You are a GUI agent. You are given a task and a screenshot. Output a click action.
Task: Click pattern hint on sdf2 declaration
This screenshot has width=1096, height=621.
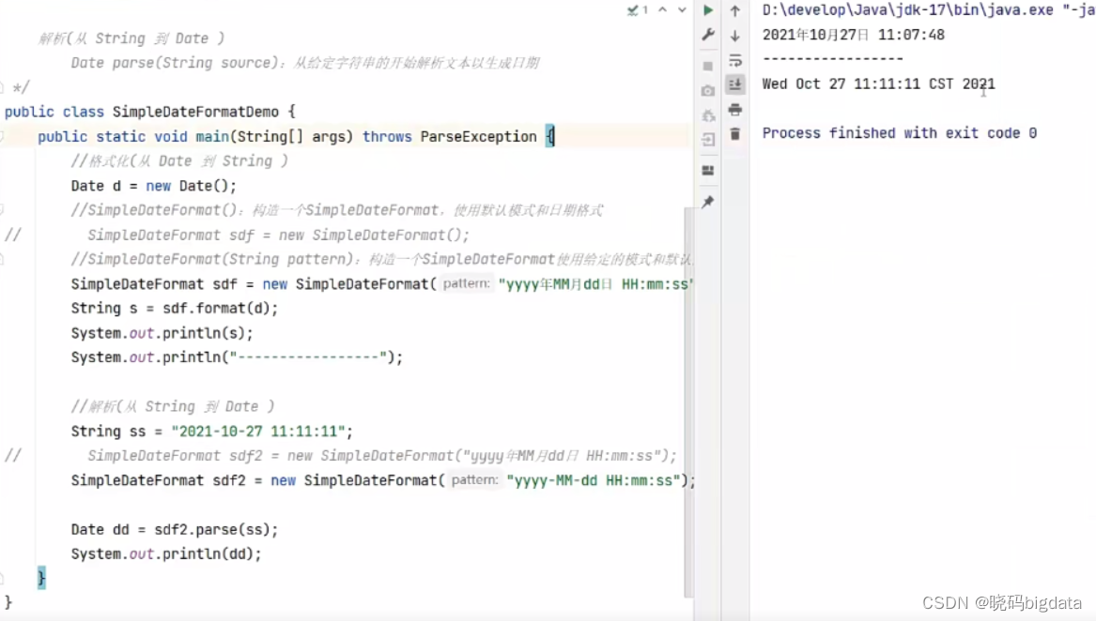pos(474,480)
